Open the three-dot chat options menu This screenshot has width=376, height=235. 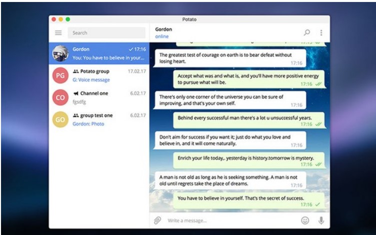pyautogui.click(x=321, y=32)
